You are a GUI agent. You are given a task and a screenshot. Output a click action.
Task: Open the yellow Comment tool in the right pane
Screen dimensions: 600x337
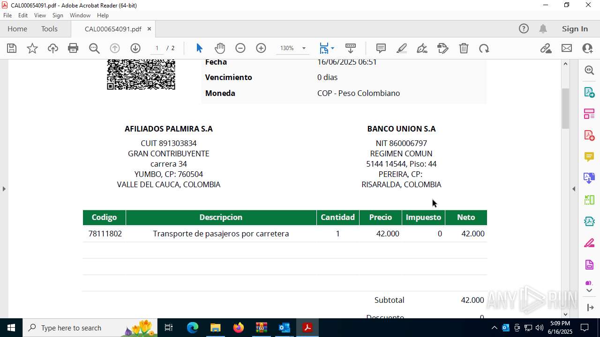pyautogui.click(x=589, y=157)
